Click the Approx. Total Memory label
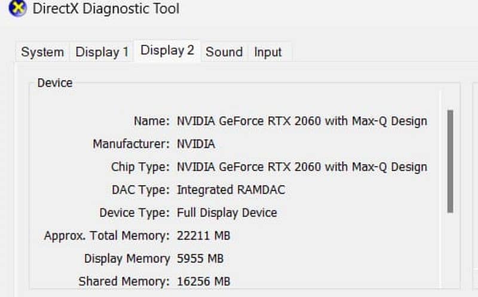Viewport: 478px width, 297px height. (107, 236)
